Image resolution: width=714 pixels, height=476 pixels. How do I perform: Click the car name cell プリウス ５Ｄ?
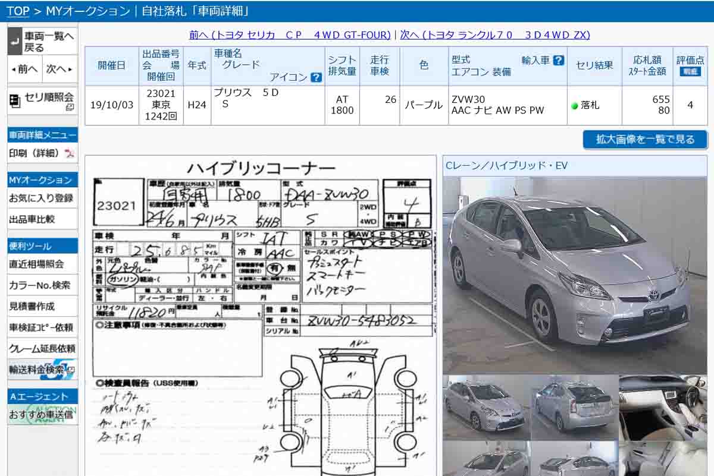click(268, 105)
